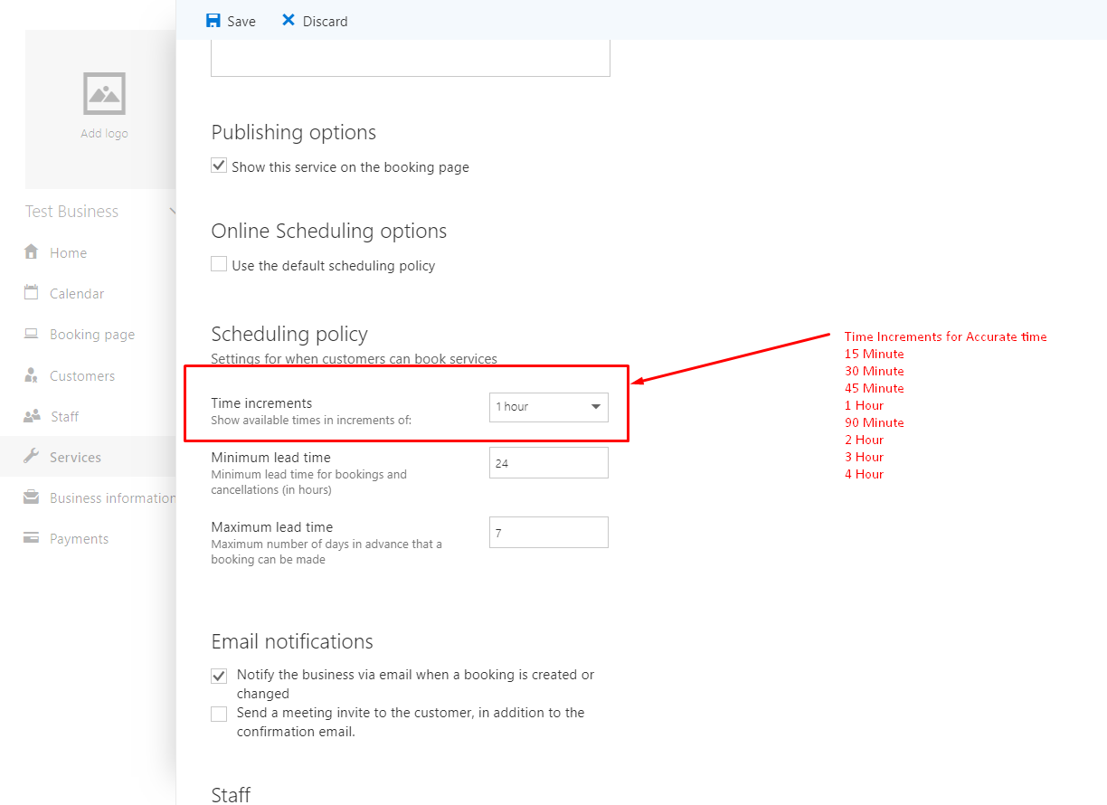
Task: Click the Home house icon in sidebar
Action: [x=32, y=251]
